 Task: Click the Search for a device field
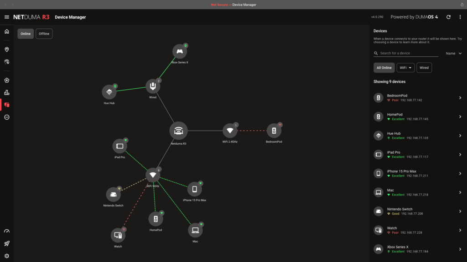click(x=406, y=53)
